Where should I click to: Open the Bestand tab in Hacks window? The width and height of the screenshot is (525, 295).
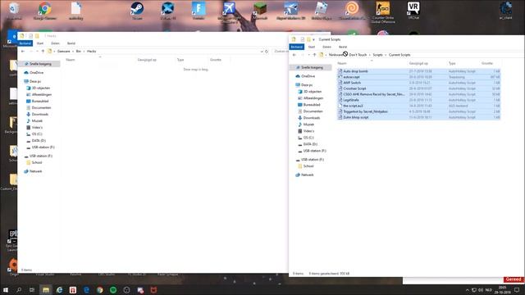click(25, 43)
